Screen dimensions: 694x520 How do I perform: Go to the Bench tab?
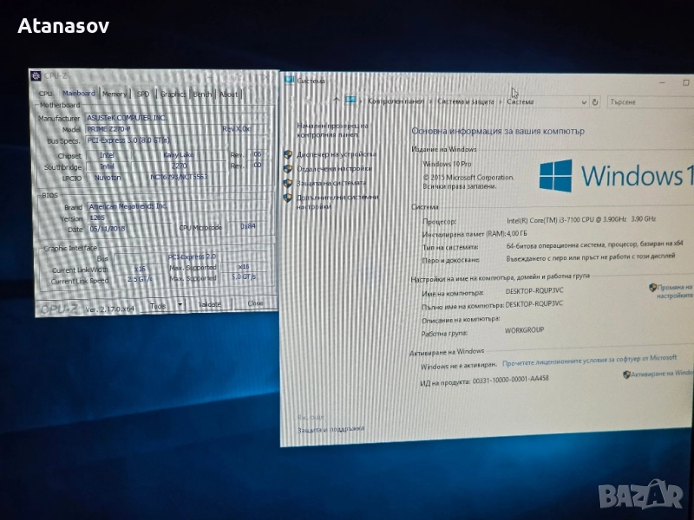201,94
